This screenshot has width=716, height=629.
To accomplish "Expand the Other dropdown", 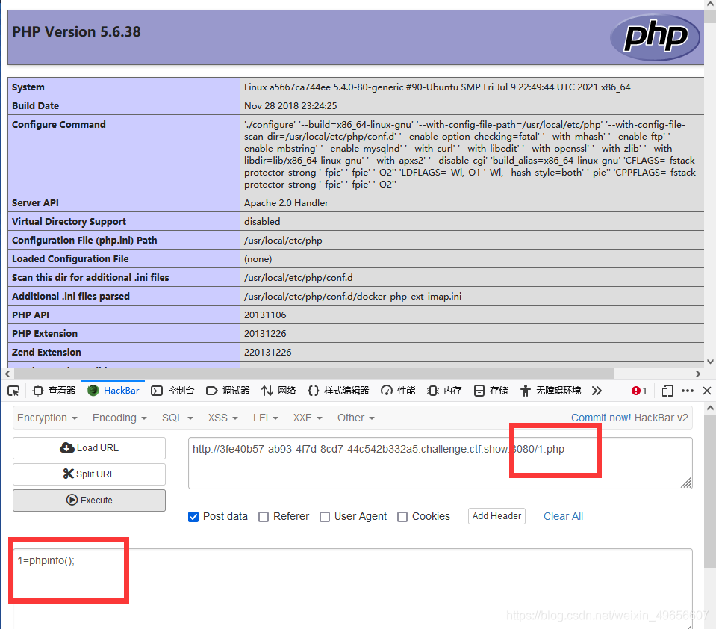I will point(355,418).
